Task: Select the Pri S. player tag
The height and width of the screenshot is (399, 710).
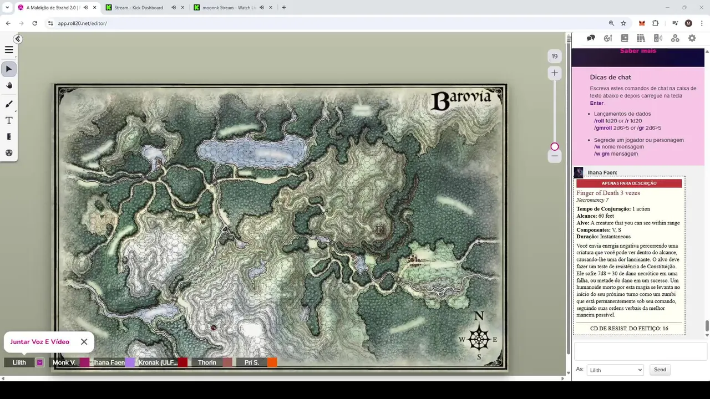Action: tap(252, 362)
